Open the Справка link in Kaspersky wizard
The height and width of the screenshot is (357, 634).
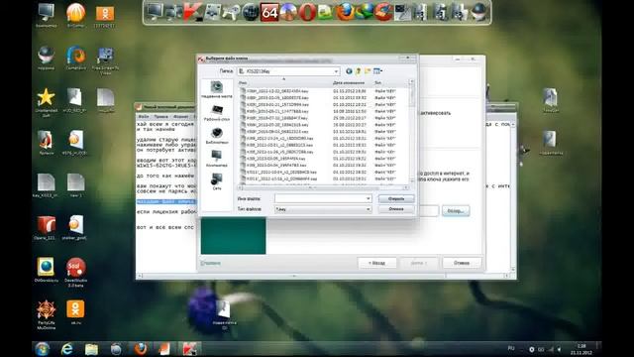(x=211, y=263)
